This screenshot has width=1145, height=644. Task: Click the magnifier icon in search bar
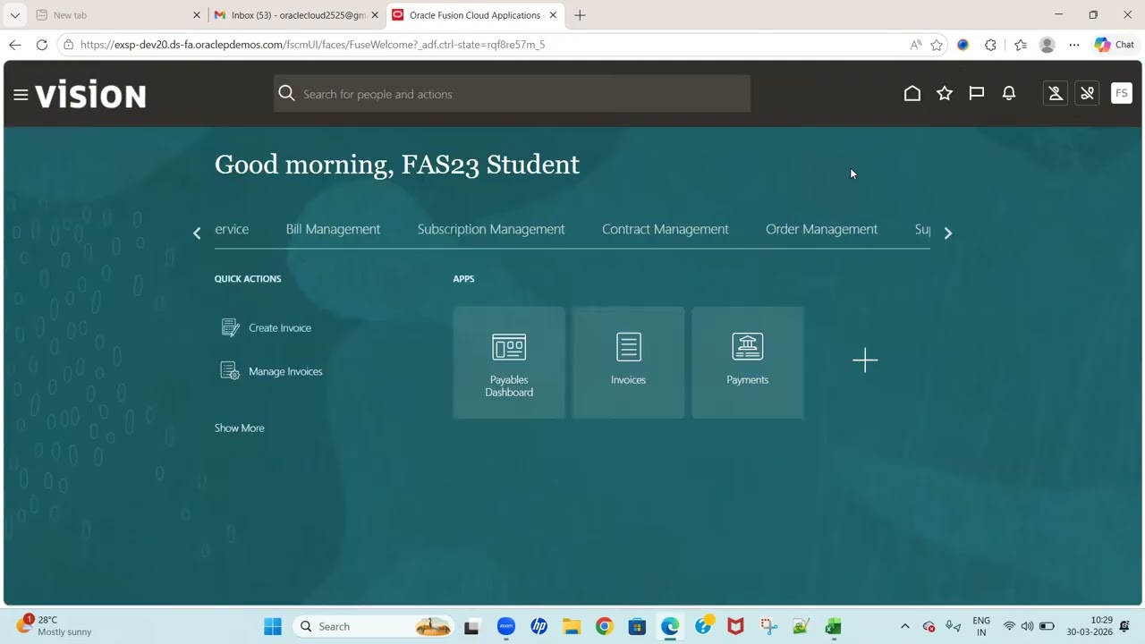pos(286,94)
